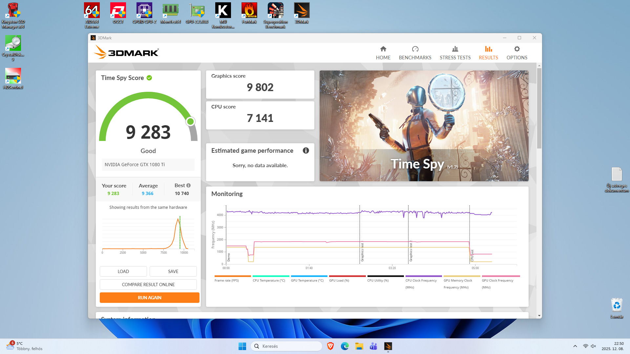Click the info icon beside Estimated game performance

coord(305,150)
